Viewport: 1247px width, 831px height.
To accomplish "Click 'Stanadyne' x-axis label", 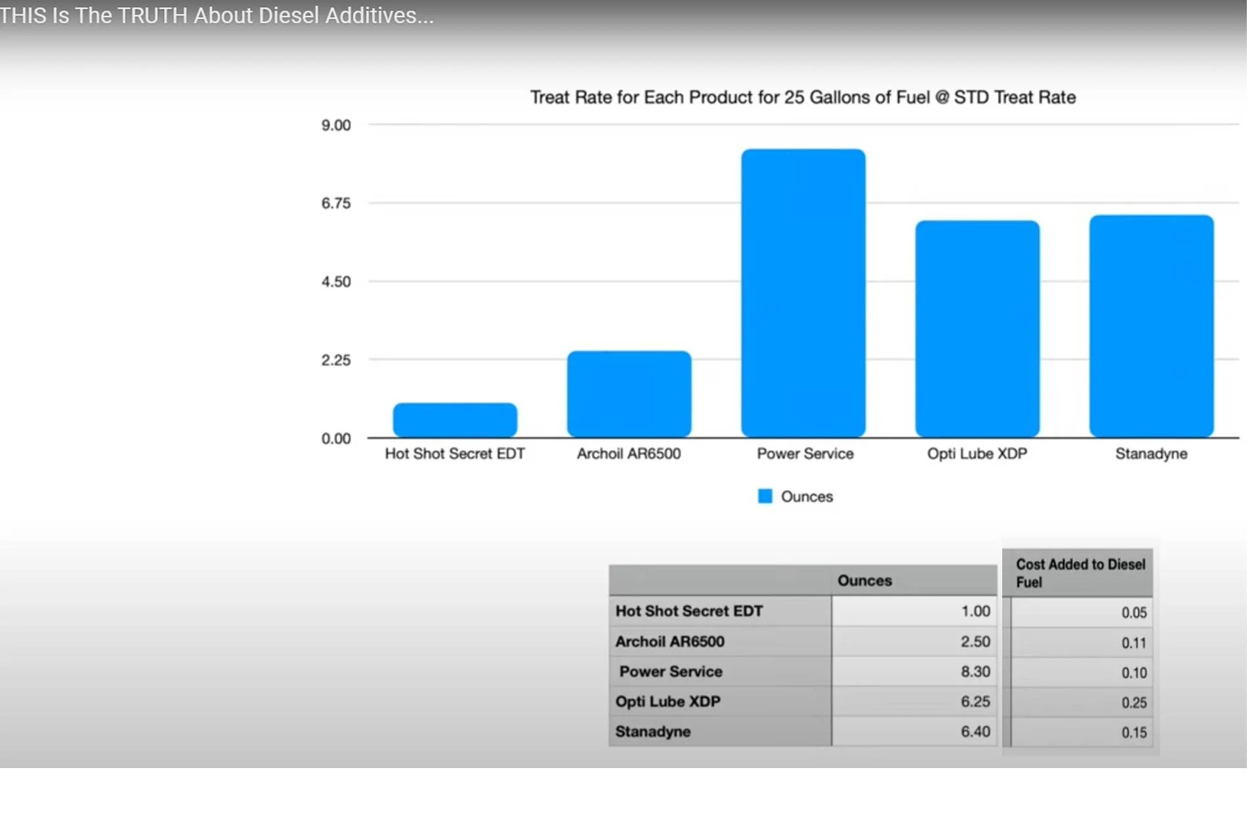I will [x=1151, y=454].
